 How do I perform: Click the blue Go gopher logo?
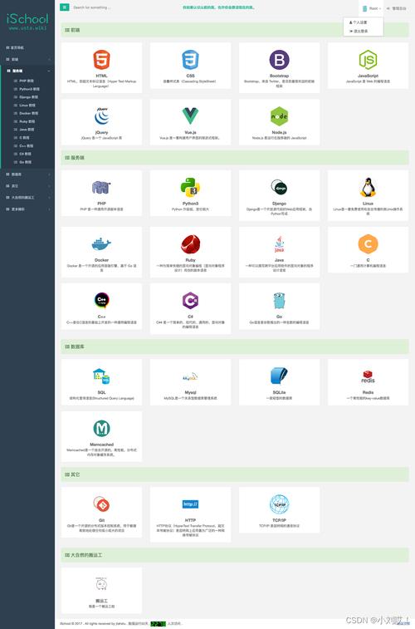(x=279, y=301)
